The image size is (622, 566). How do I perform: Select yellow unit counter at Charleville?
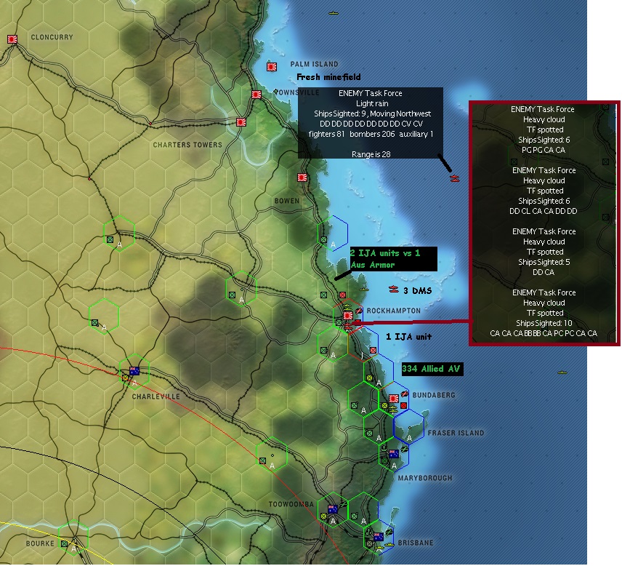126,378
